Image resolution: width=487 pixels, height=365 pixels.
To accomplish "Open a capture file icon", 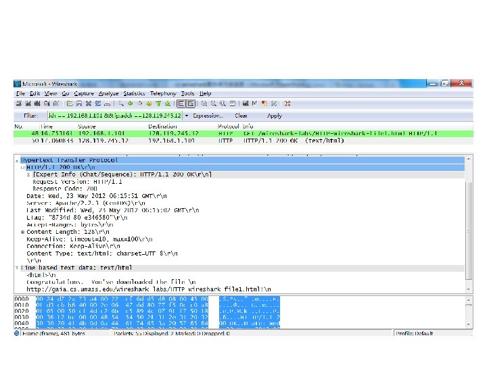I will (x=70, y=103).
